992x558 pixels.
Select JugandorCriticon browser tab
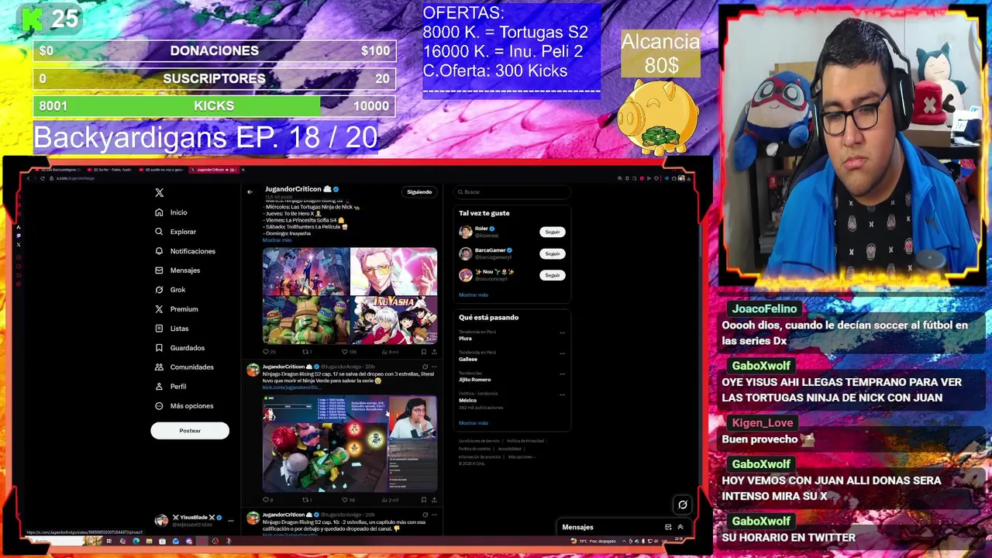point(212,169)
